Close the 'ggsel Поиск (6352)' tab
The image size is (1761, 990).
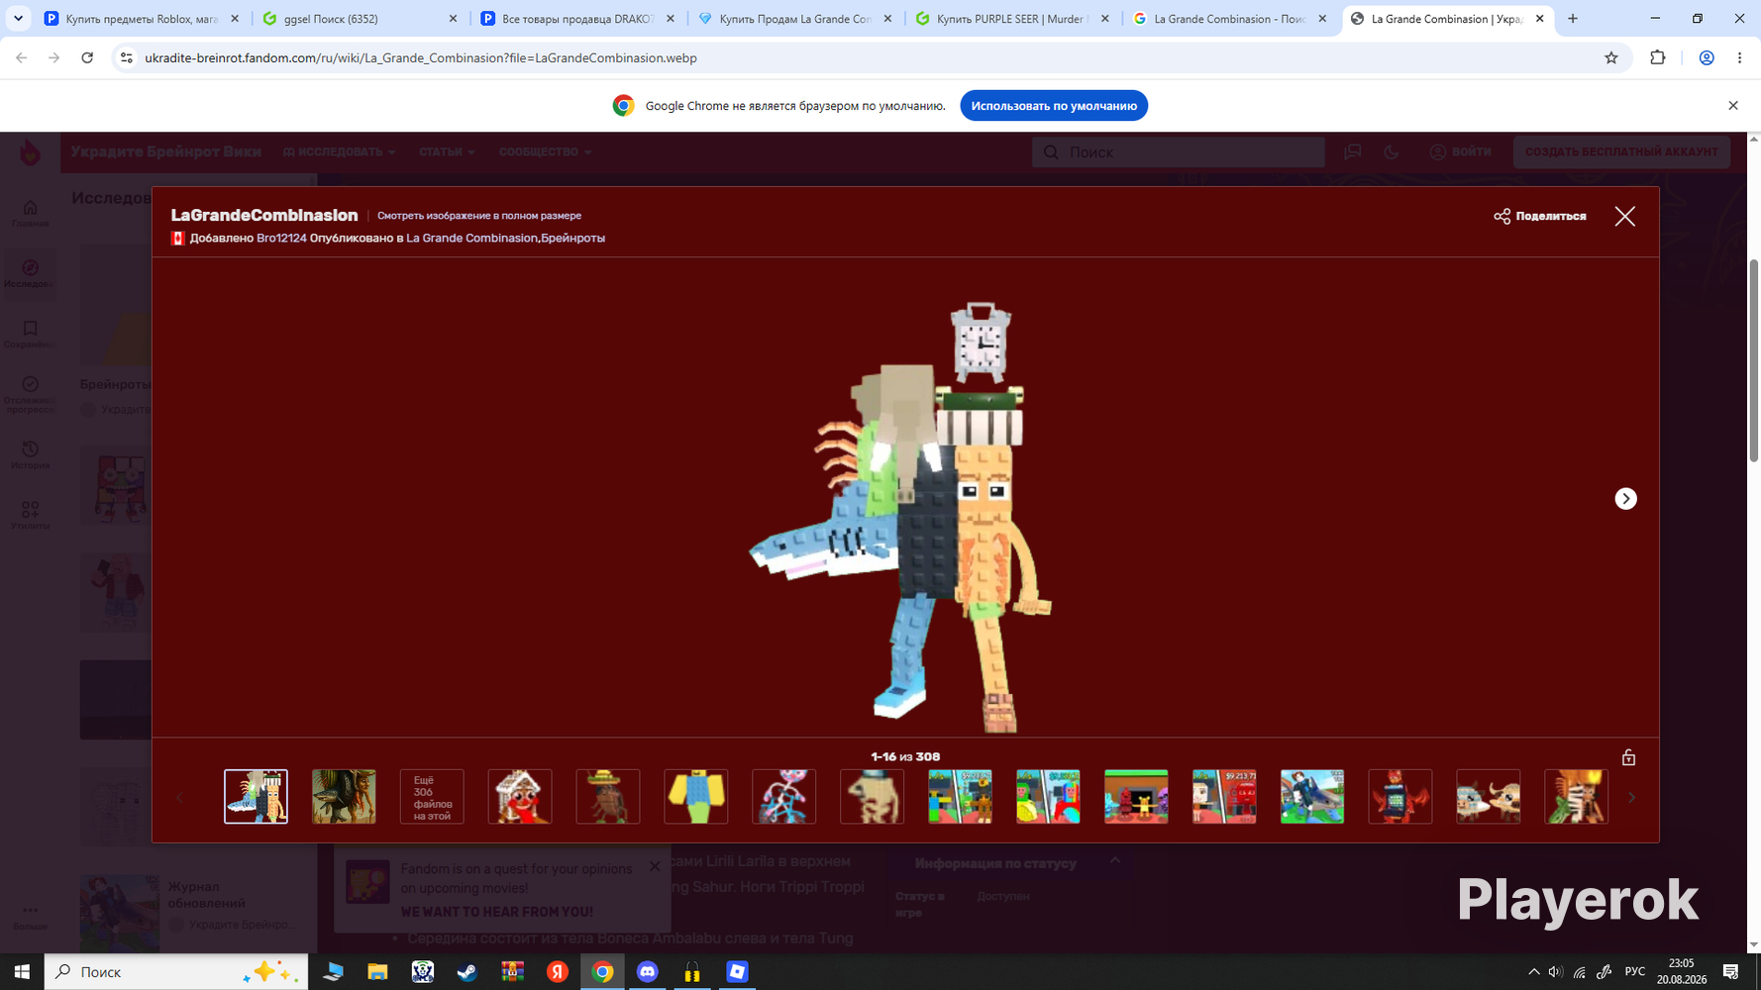click(454, 19)
